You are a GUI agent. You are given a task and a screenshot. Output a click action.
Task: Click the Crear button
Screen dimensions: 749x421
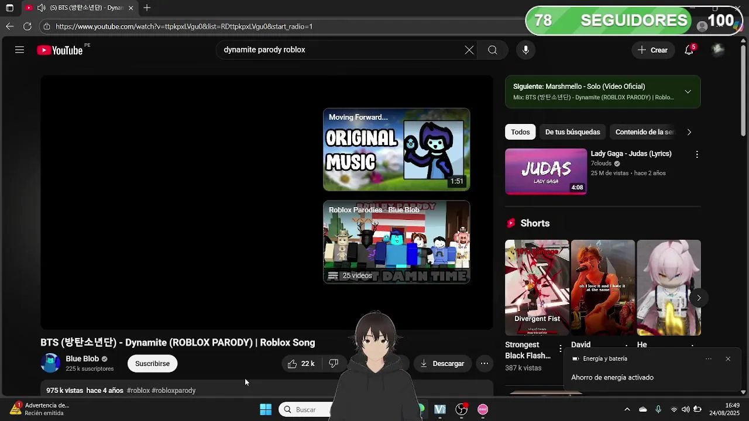pos(652,50)
